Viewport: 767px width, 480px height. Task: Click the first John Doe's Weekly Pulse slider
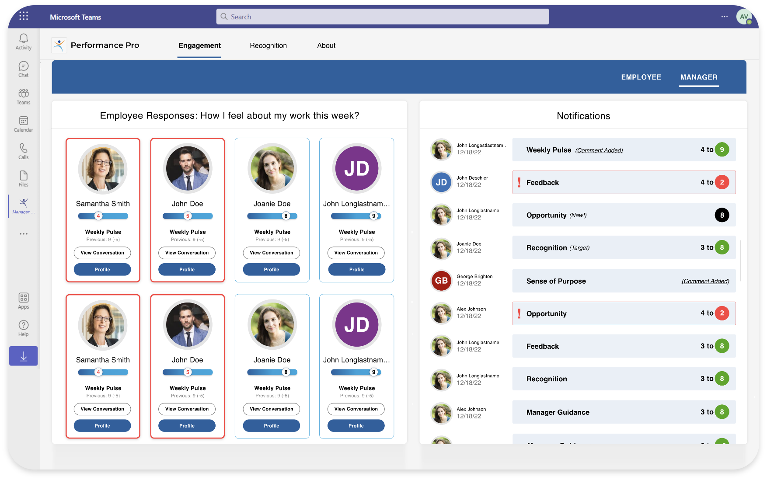tap(188, 216)
